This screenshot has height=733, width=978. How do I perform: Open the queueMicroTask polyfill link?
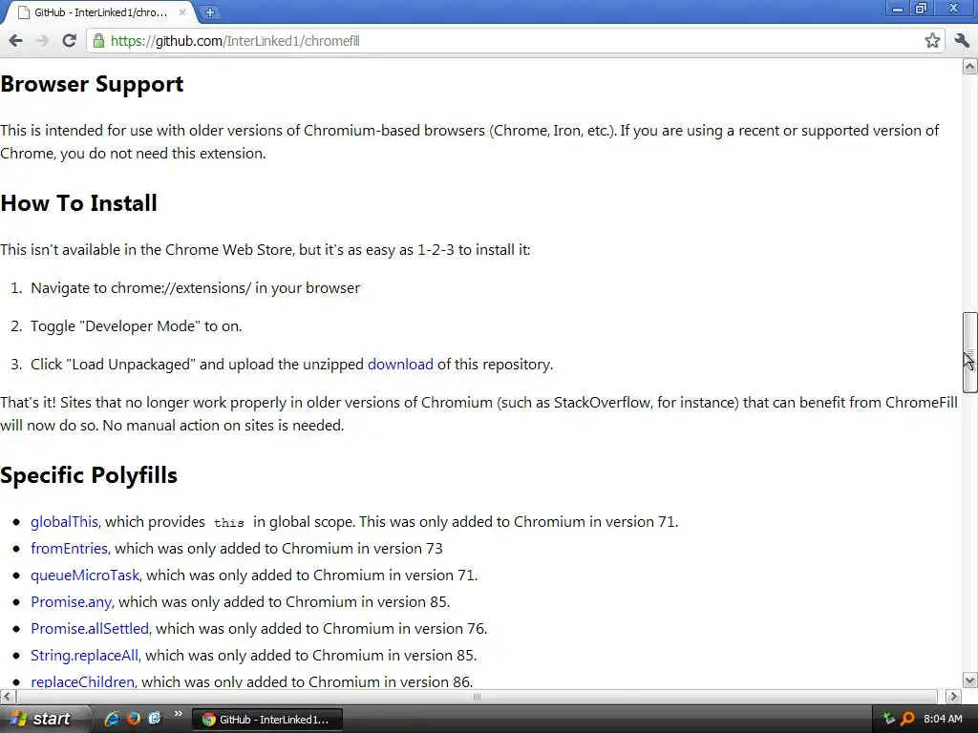[x=85, y=576]
